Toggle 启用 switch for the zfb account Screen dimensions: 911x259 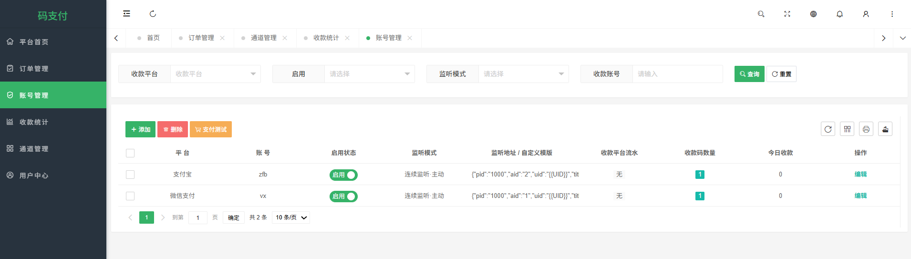click(x=343, y=175)
